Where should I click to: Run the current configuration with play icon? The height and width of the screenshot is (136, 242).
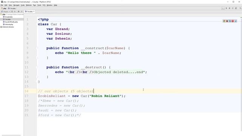226,8
